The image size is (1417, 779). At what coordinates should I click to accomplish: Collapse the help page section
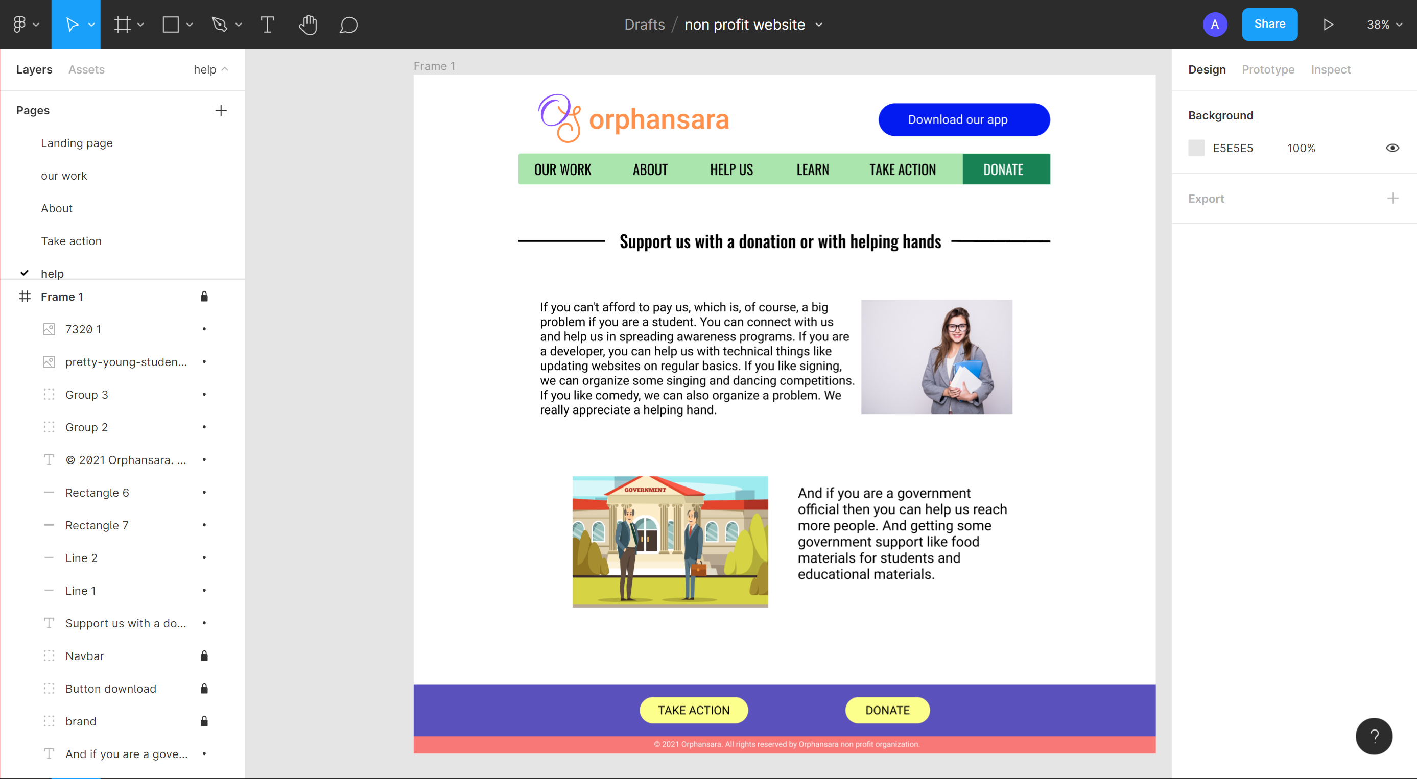point(226,69)
